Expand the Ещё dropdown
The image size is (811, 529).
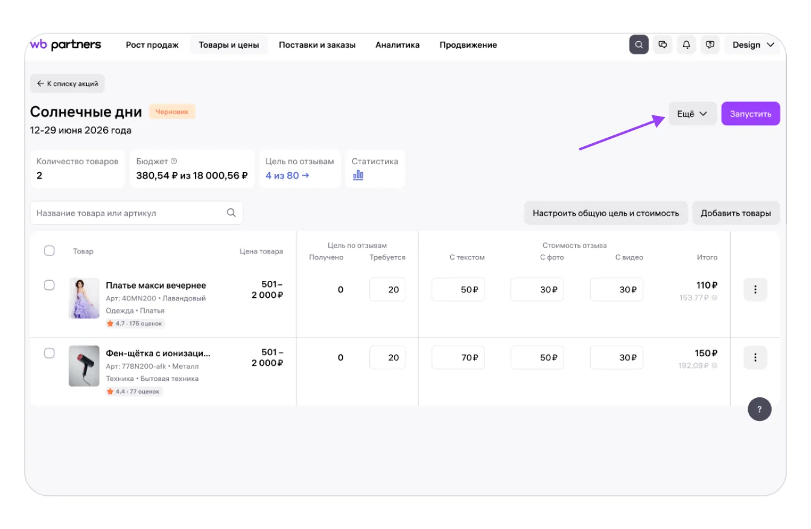pyautogui.click(x=692, y=114)
